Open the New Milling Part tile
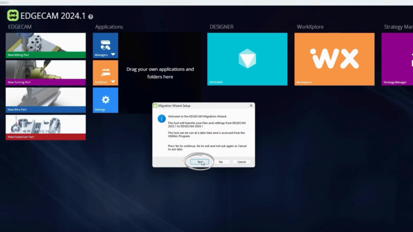Viewport: 413px width, 232px height. [46, 45]
